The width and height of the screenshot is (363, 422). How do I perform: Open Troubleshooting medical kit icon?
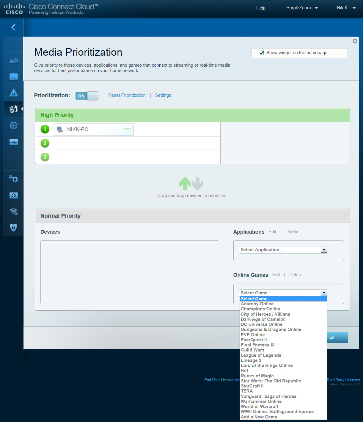tap(14, 195)
